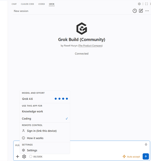Select Knowledge work app mode
The height and width of the screenshot is (161, 151).
click(45, 111)
